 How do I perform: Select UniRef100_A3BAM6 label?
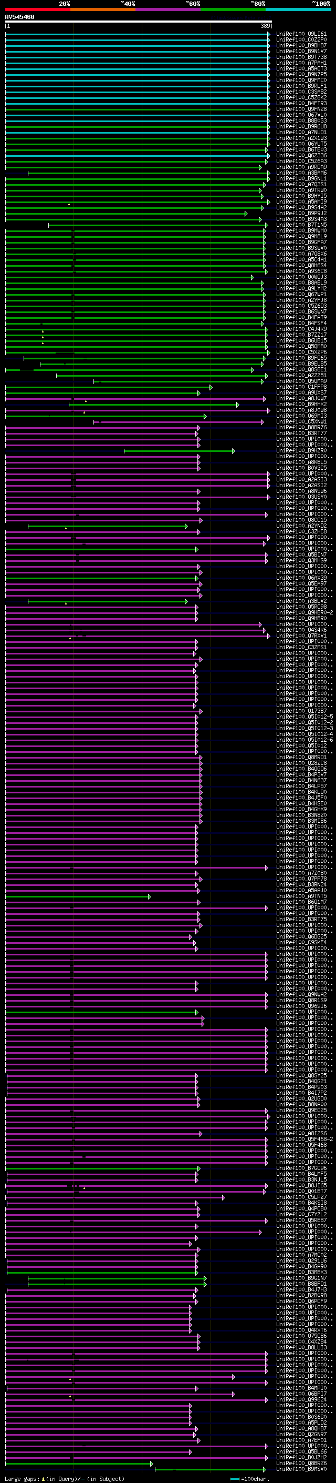pos(301,173)
